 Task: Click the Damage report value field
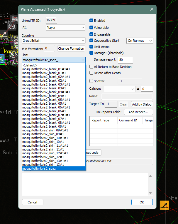coord(125,60)
